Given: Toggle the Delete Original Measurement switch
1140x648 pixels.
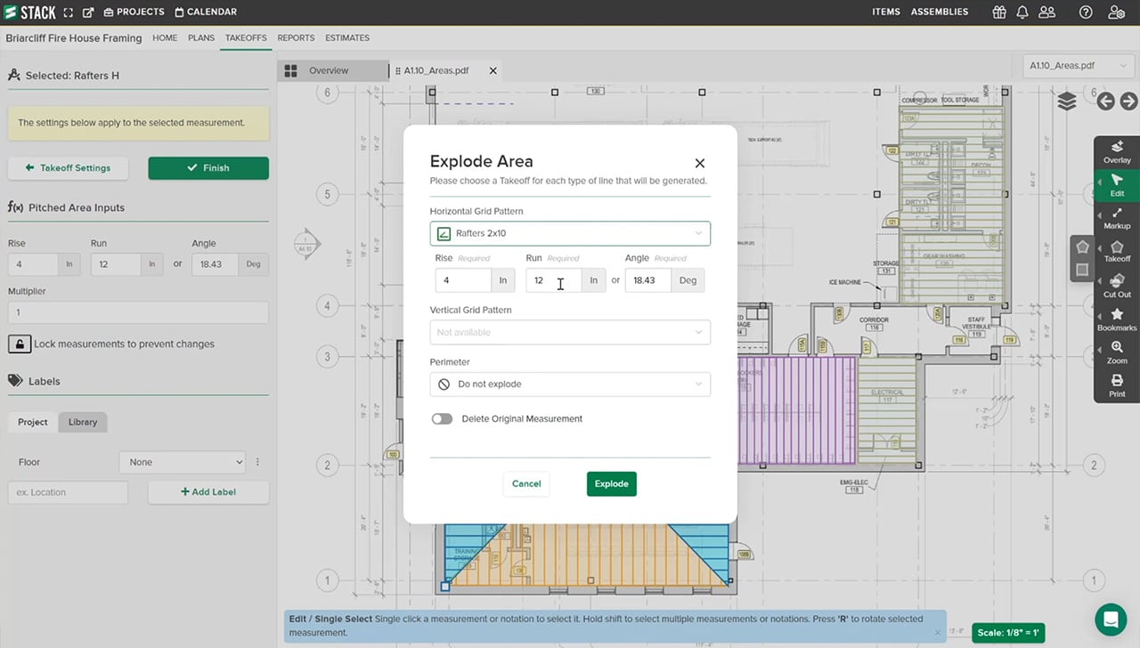Looking at the screenshot, I should (442, 418).
